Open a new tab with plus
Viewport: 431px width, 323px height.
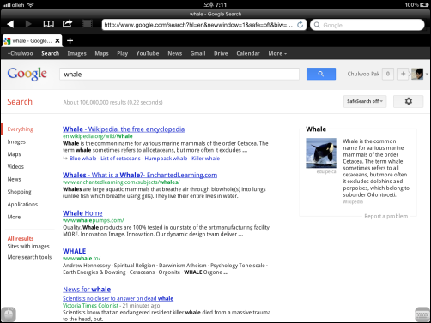pyautogui.click(x=70, y=41)
